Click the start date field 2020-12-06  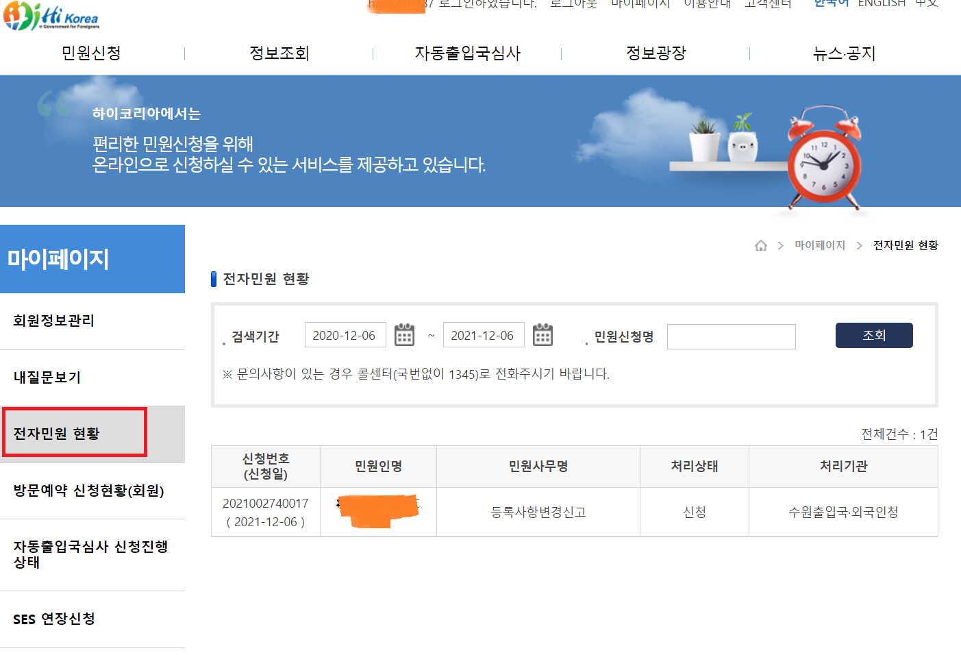345,335
